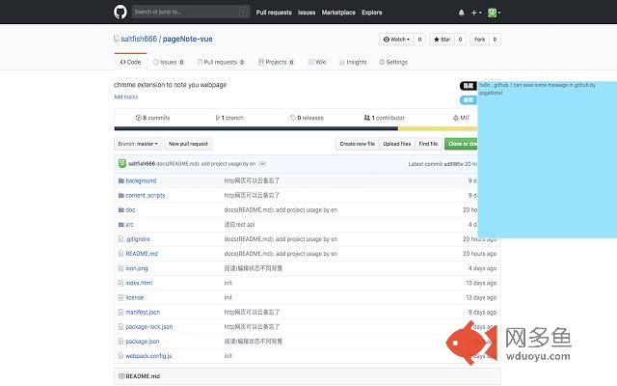The height and width of the screenshot is (386, 617).
Task: Open the MIT license link
Action: [461, 118]
